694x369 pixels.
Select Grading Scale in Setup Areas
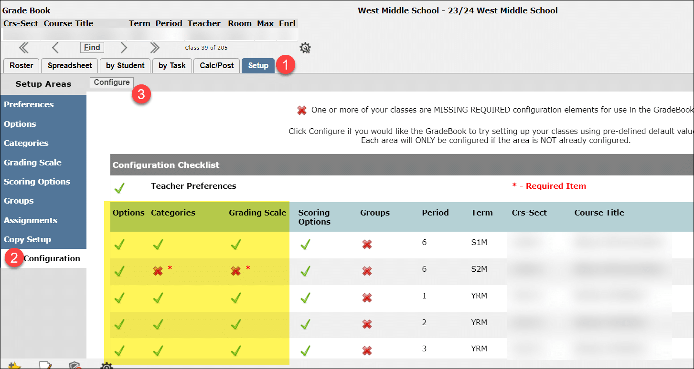tap(32, 163)
